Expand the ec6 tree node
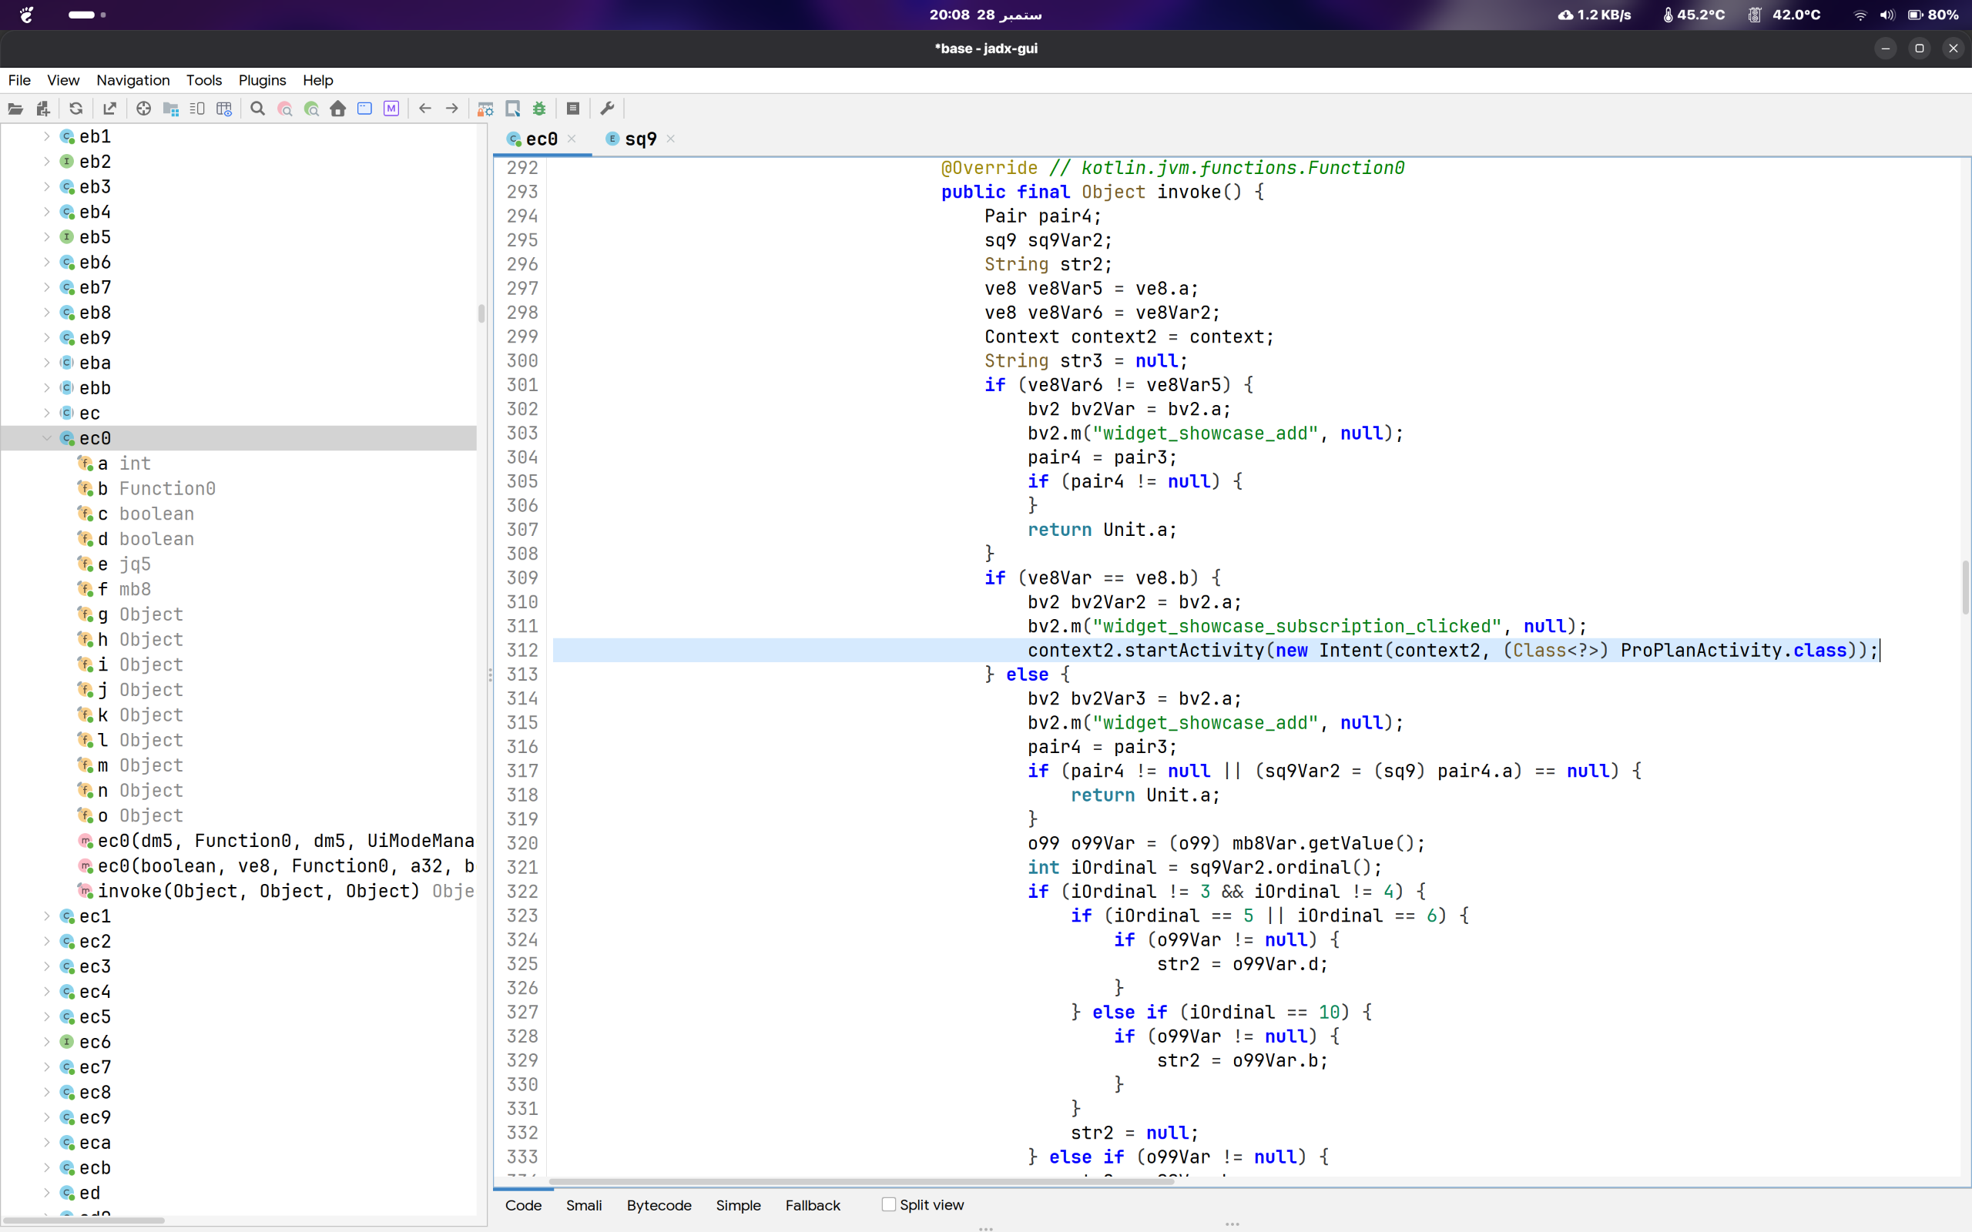Viewport: 1972px width, 1232px height. tap(46, 1041)
